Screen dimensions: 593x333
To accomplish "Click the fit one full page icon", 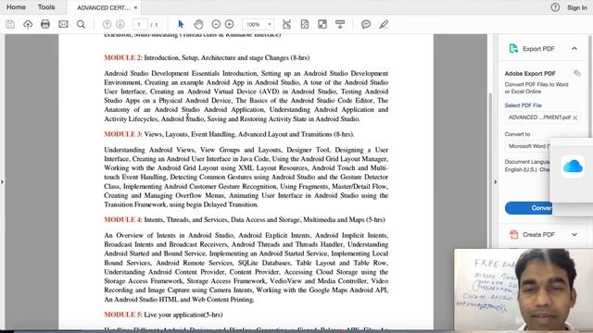I will (x=305, y=25).
